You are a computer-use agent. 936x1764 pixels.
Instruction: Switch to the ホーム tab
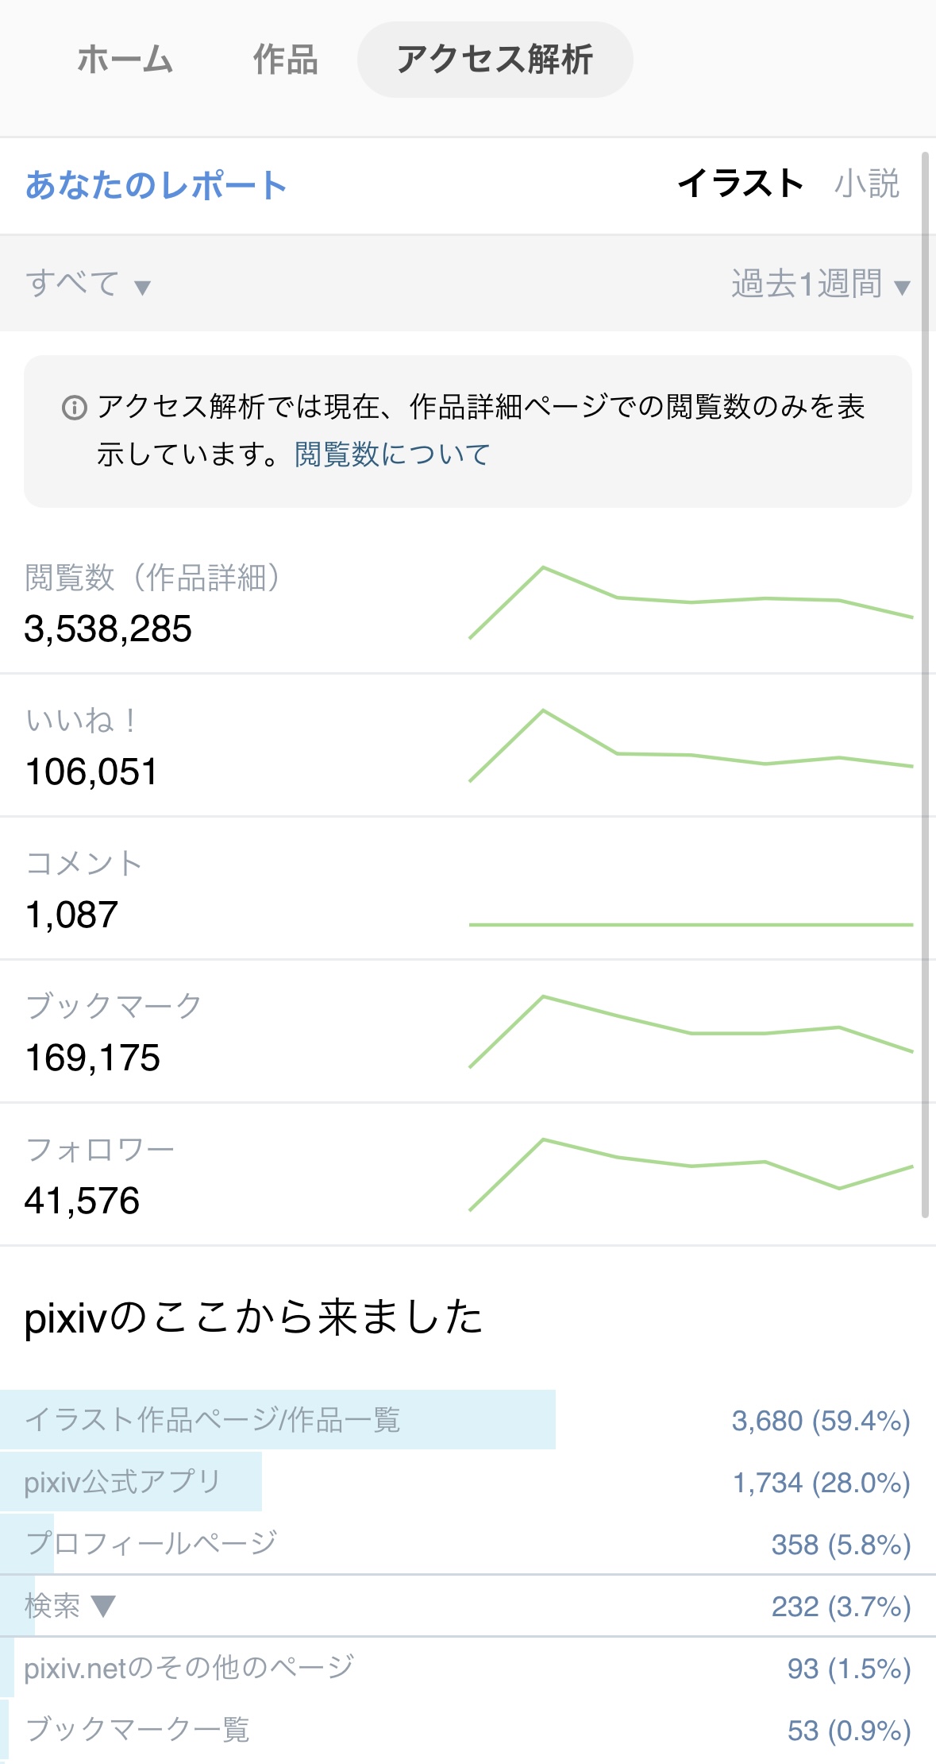coord(125,60)
